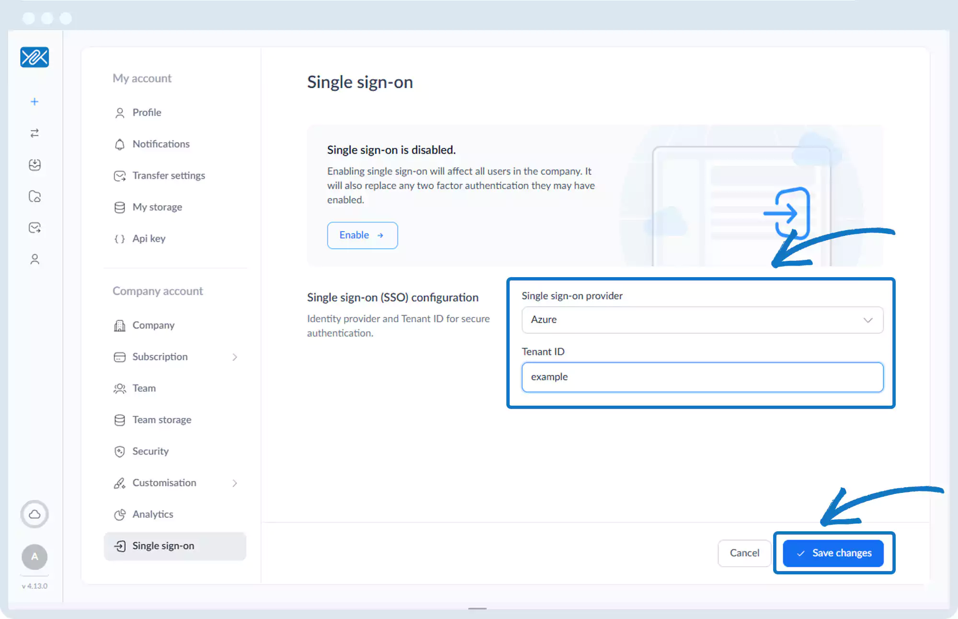
Task: Open the transfers arrows icon in sidebar
Action: [34, 133]
